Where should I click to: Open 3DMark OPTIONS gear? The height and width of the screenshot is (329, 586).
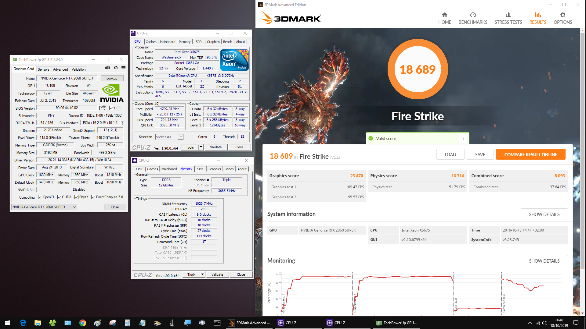pos(563,18)
